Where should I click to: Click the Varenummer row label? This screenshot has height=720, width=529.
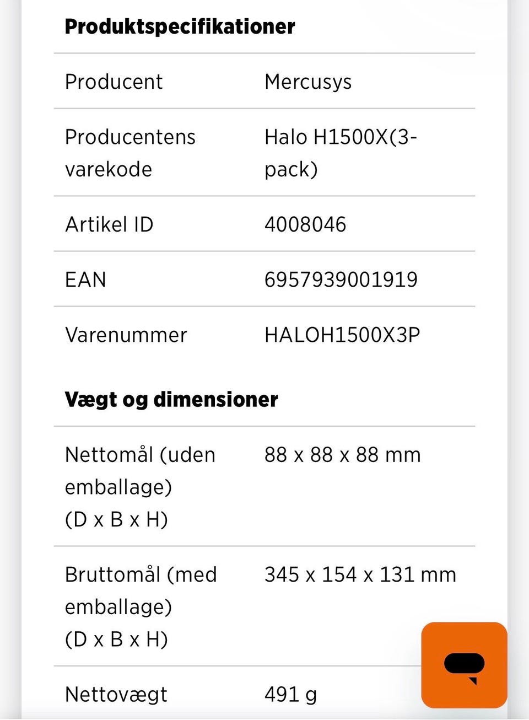click(x=126, y=335)
